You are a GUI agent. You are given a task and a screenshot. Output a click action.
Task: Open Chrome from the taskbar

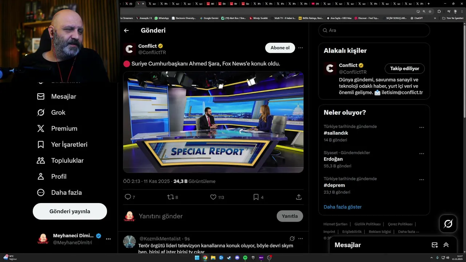(x=205, y=258)
